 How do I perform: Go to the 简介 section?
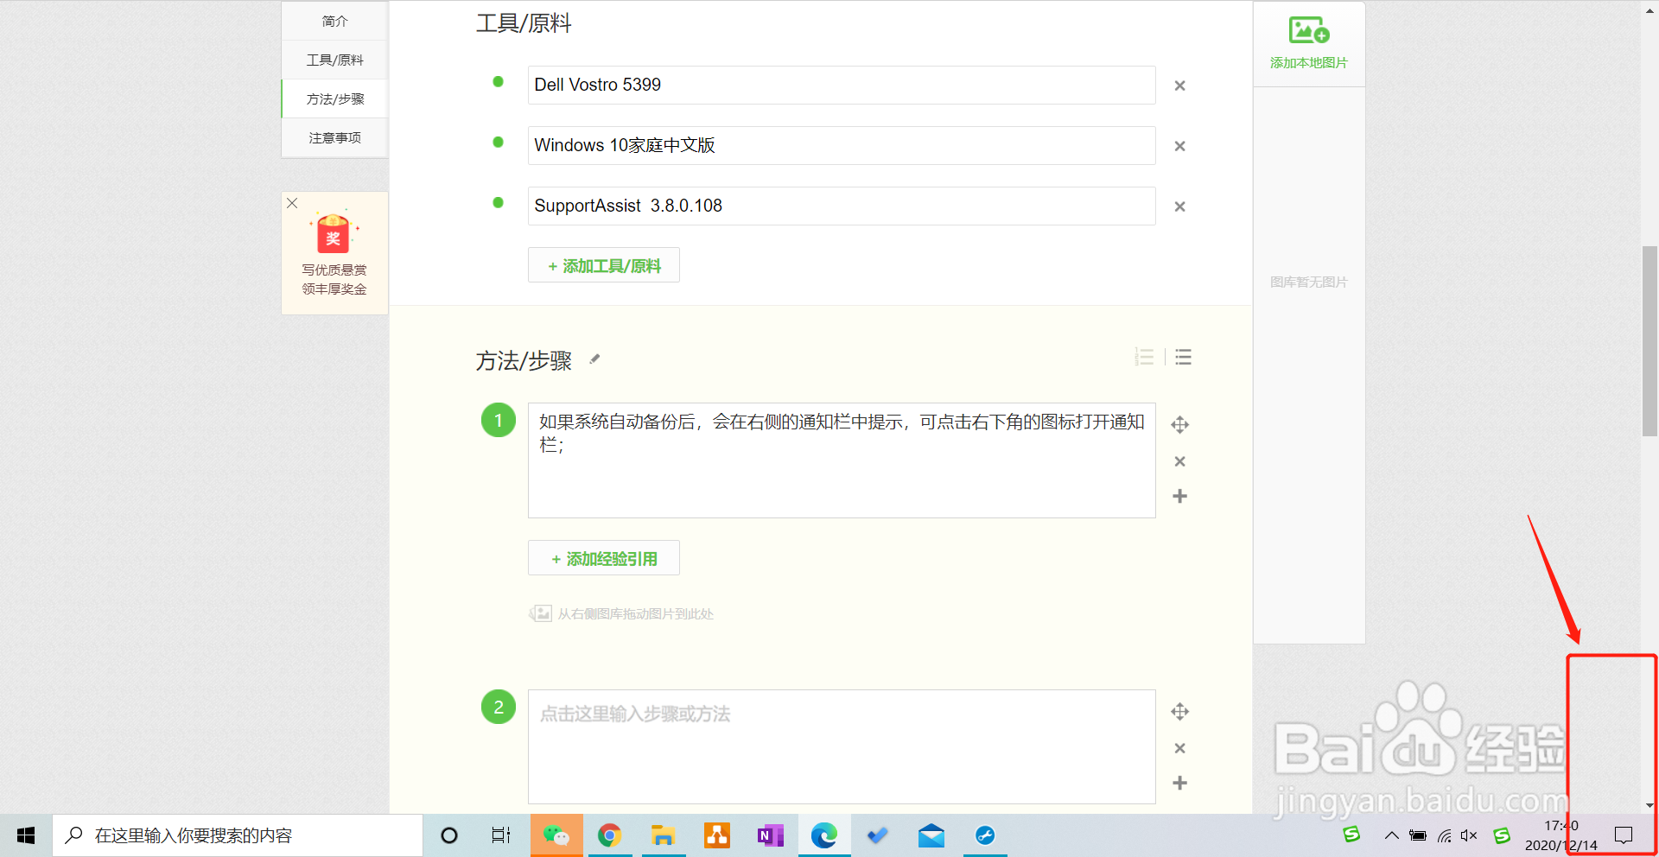click(334, 21)
